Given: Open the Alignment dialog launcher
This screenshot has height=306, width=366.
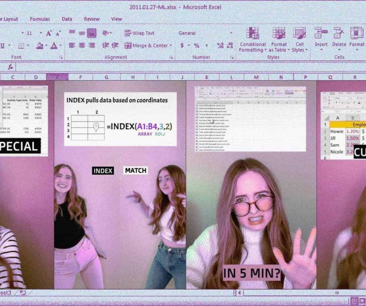Looking at the screenshot, I should tap(171, 57).
